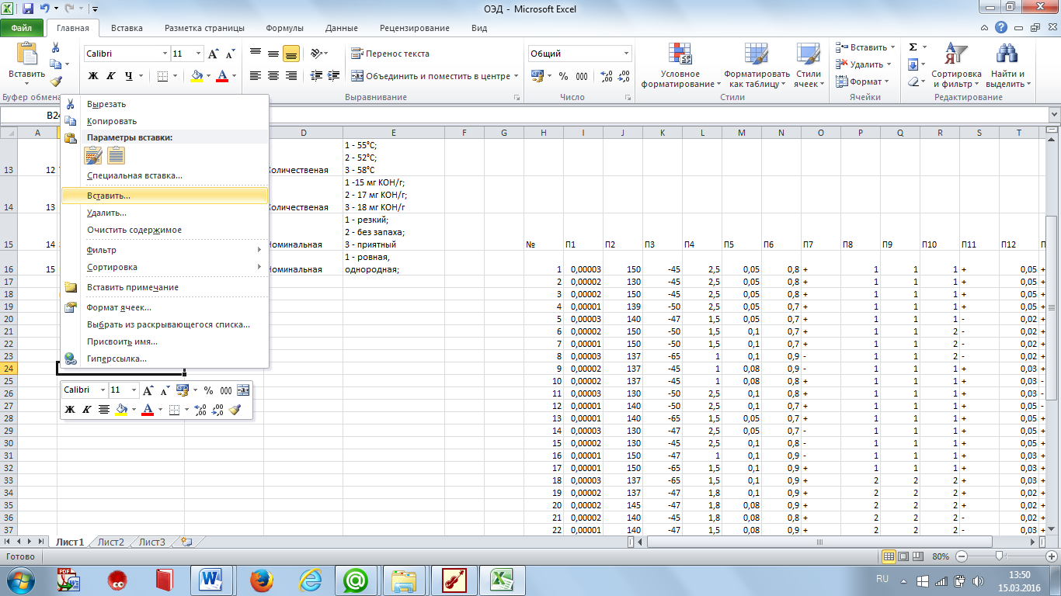This screenshot has height=596, width=1061.
Task: Open text orientation options
Action: (x=318, y=54)
